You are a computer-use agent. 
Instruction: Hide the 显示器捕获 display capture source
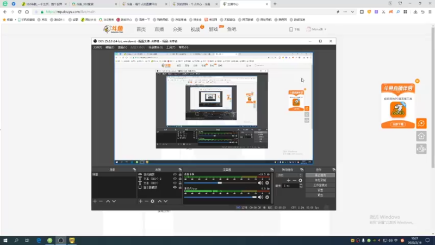tap(175, 187)
